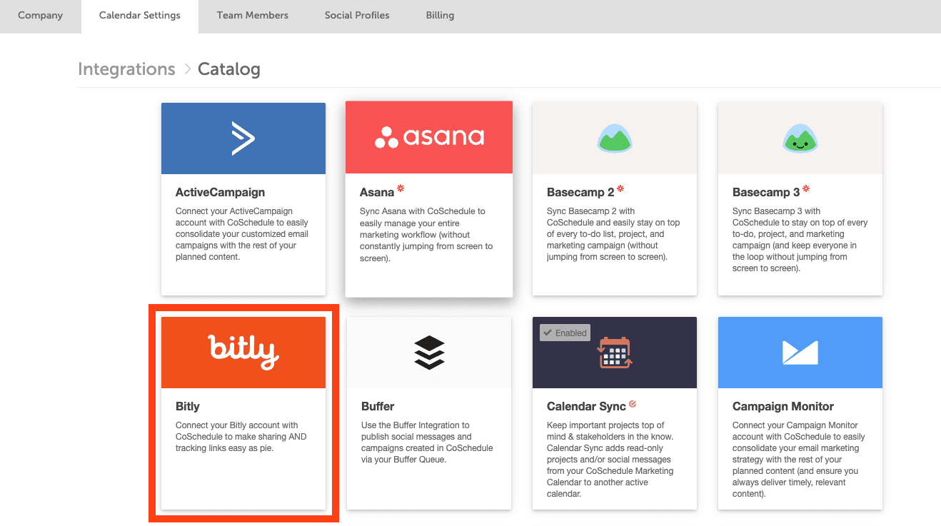Open the Basecamp 2 integration title

tap(580, 193)
